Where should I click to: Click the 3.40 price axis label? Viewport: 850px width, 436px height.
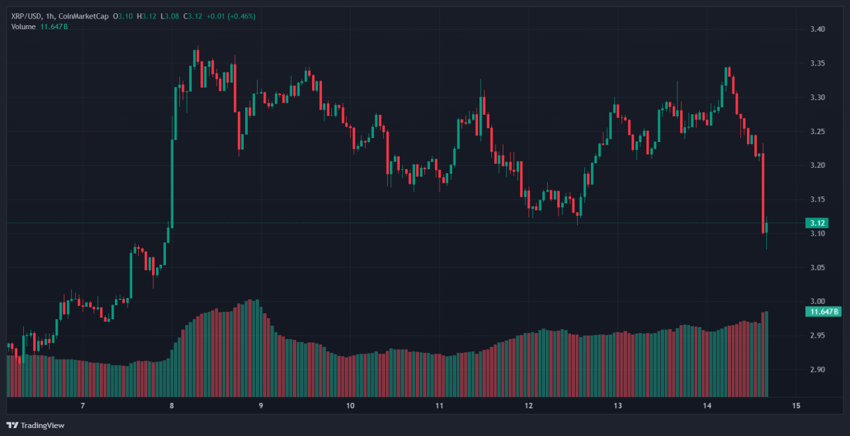pos(817,29)
